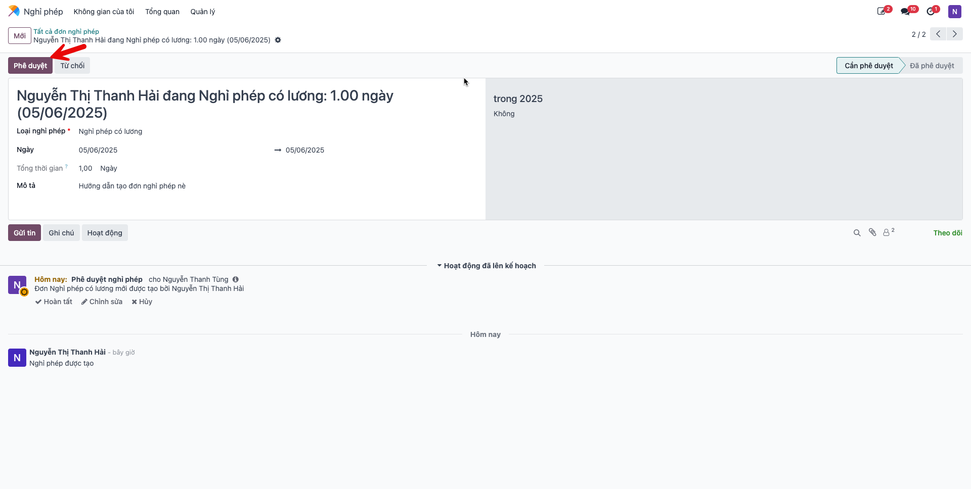Click the Từ chối button

(72, 66)
